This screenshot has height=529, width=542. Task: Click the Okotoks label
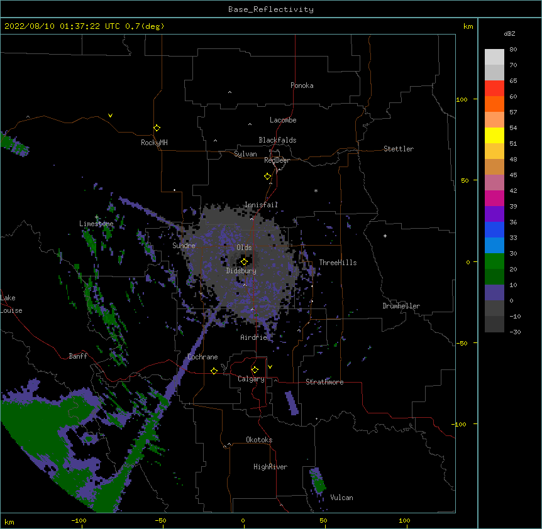[x=259, y=440]
